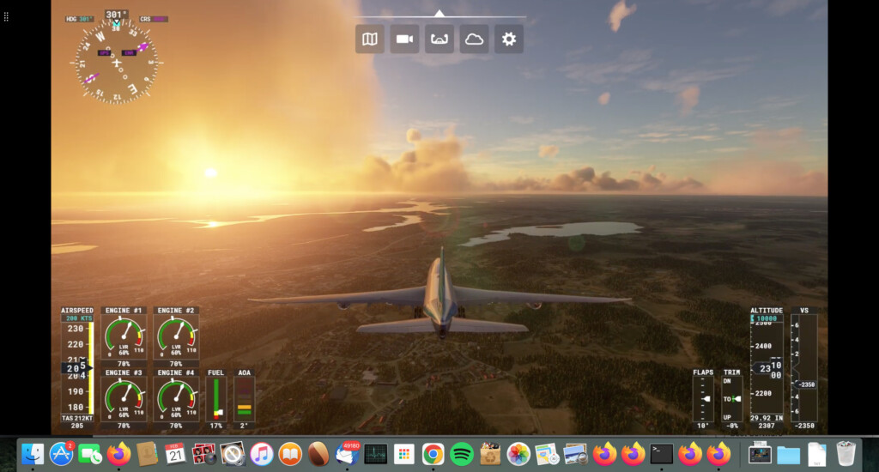Open the map view from the sim toolbar

(x=369, y=39)
